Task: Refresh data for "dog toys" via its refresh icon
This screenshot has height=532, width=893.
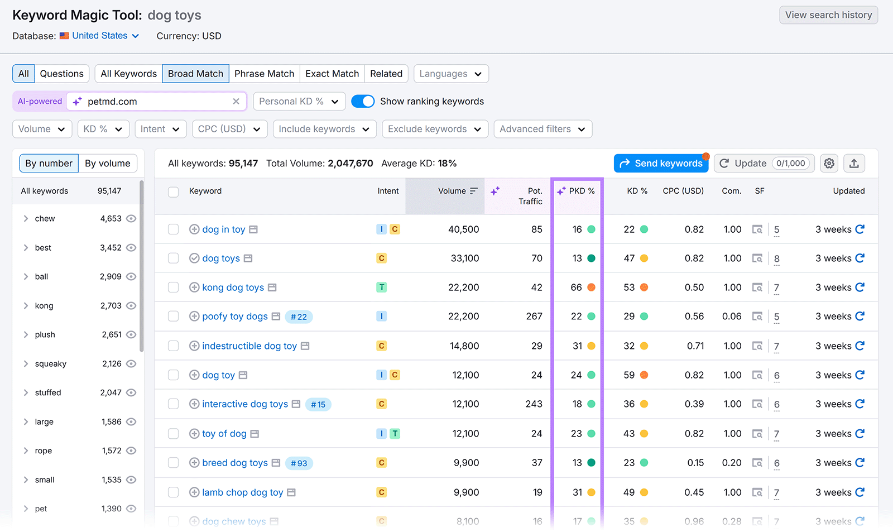Action: (859, 258)
